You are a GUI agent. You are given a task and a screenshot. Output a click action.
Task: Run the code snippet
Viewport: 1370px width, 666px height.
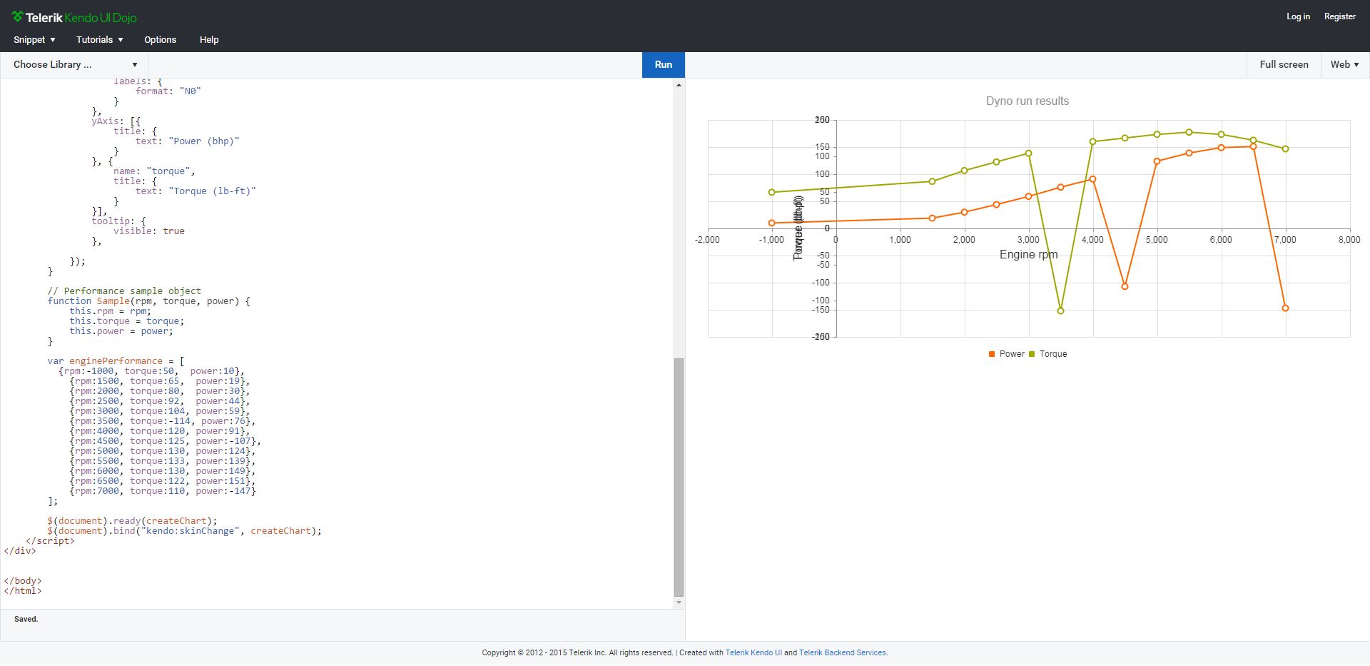(x=664, y=64)
